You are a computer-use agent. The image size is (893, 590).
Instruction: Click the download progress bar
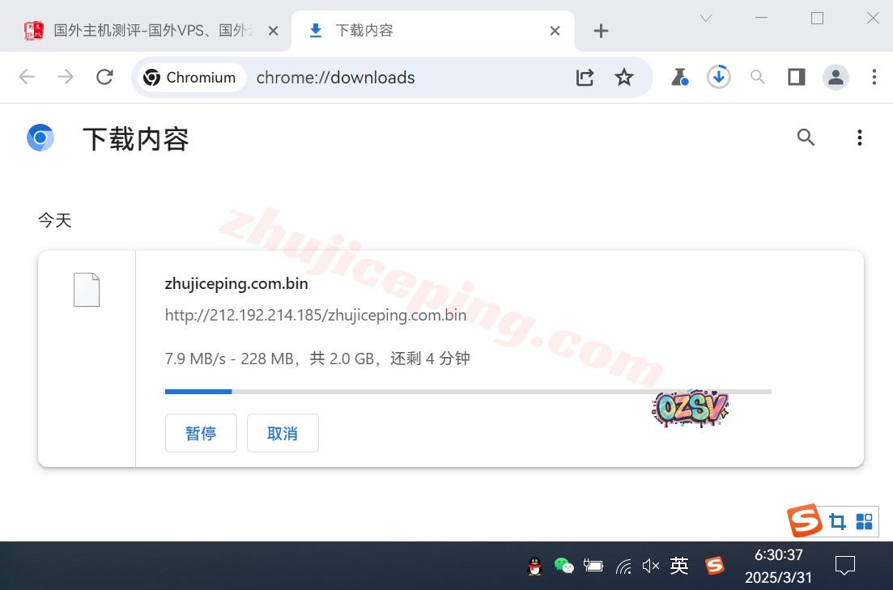(x=468, y=392)
